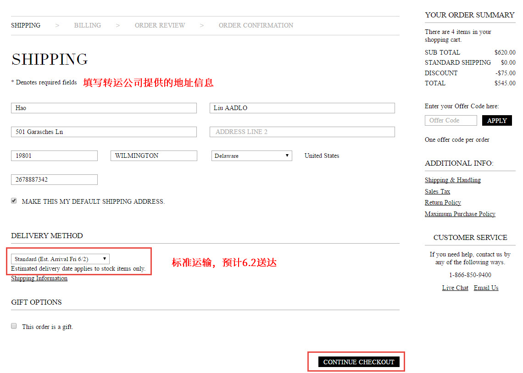Select the ORDER CONFIRMATION checkout step
The width and height of the screenshot is (523, 373).
[256, 25]
